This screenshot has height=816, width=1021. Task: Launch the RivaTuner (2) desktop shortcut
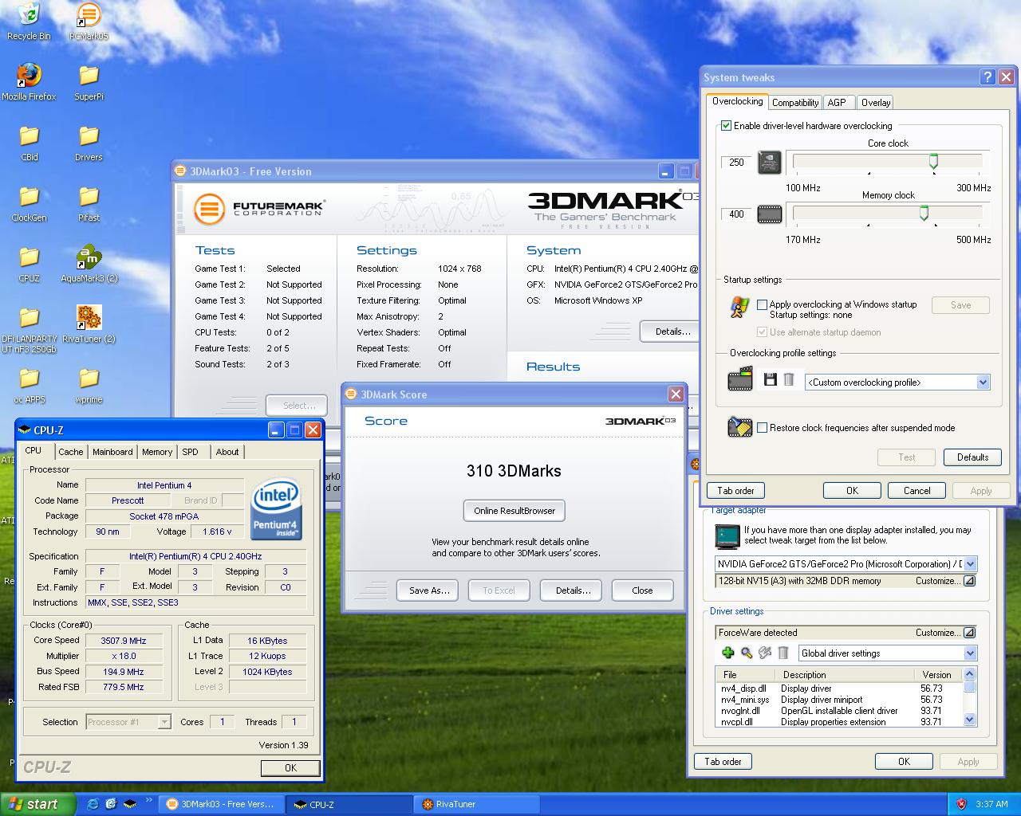point(89,324)
